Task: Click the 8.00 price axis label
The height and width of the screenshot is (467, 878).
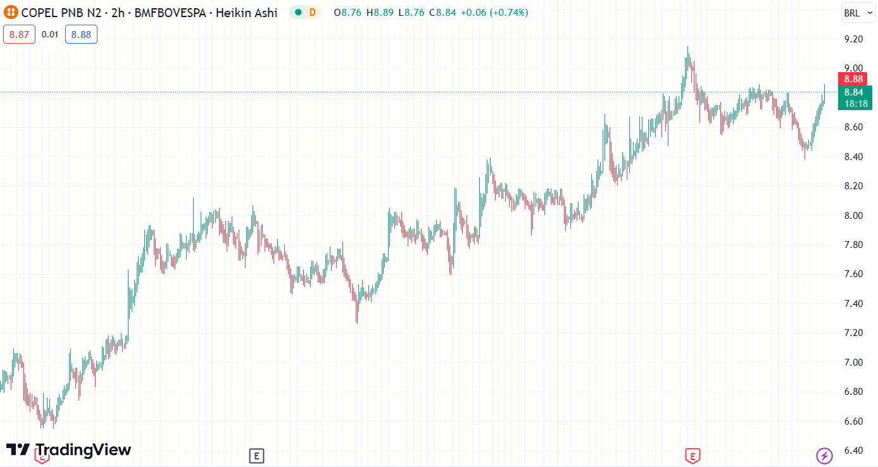Action: coord(854,216)
